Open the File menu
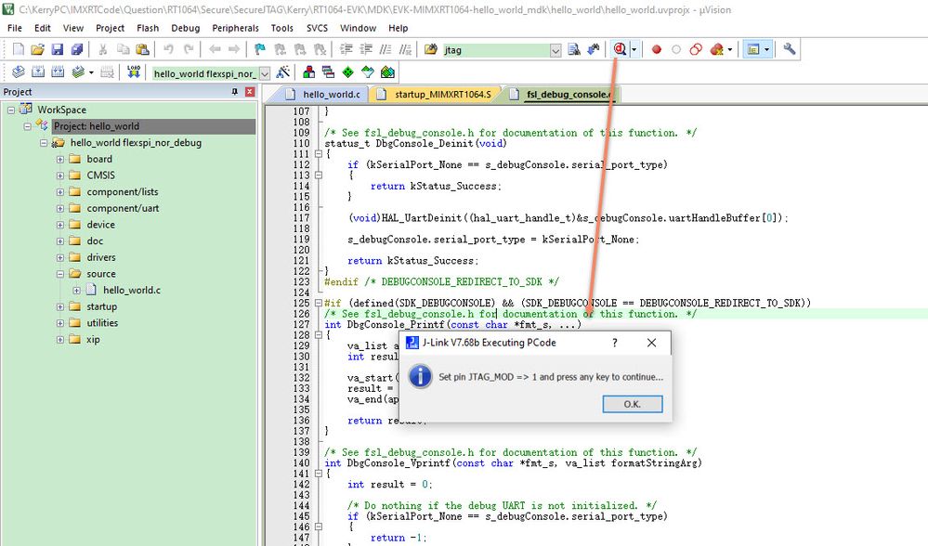928x546 pixels. point(15,28)
